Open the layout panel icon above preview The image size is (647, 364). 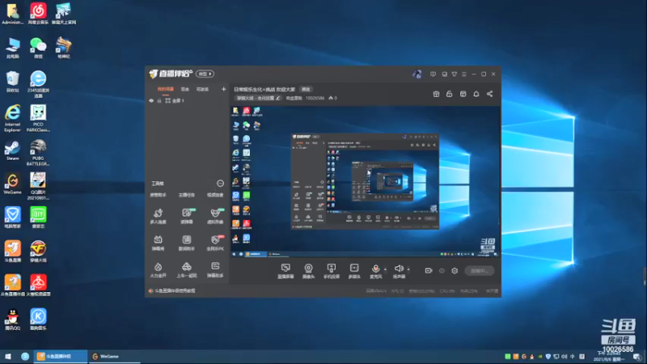(x=463, y=94)
